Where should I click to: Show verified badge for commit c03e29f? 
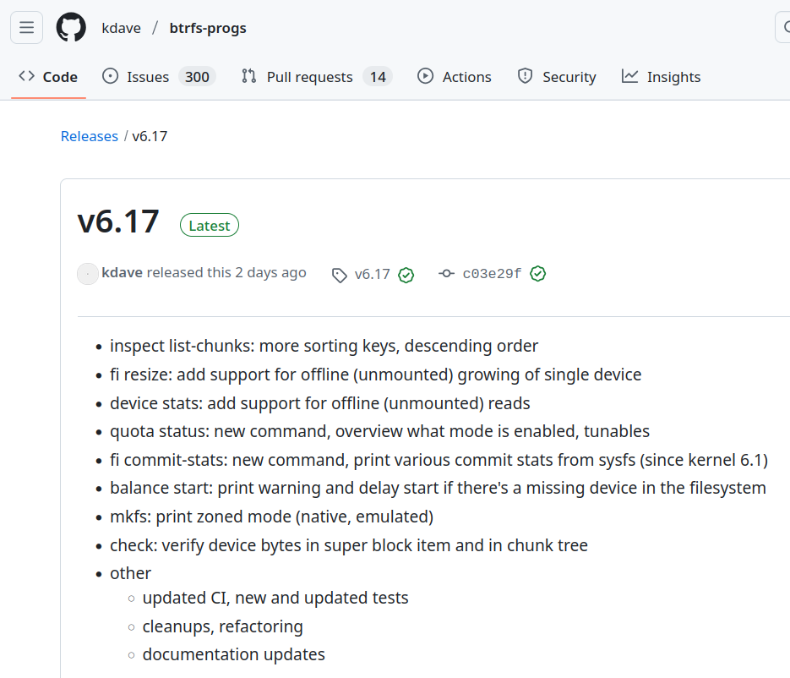538,274
